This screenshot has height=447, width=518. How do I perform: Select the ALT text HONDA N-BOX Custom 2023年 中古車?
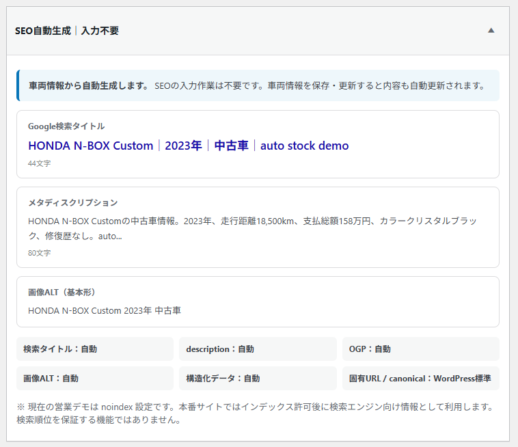coord(105,310)
